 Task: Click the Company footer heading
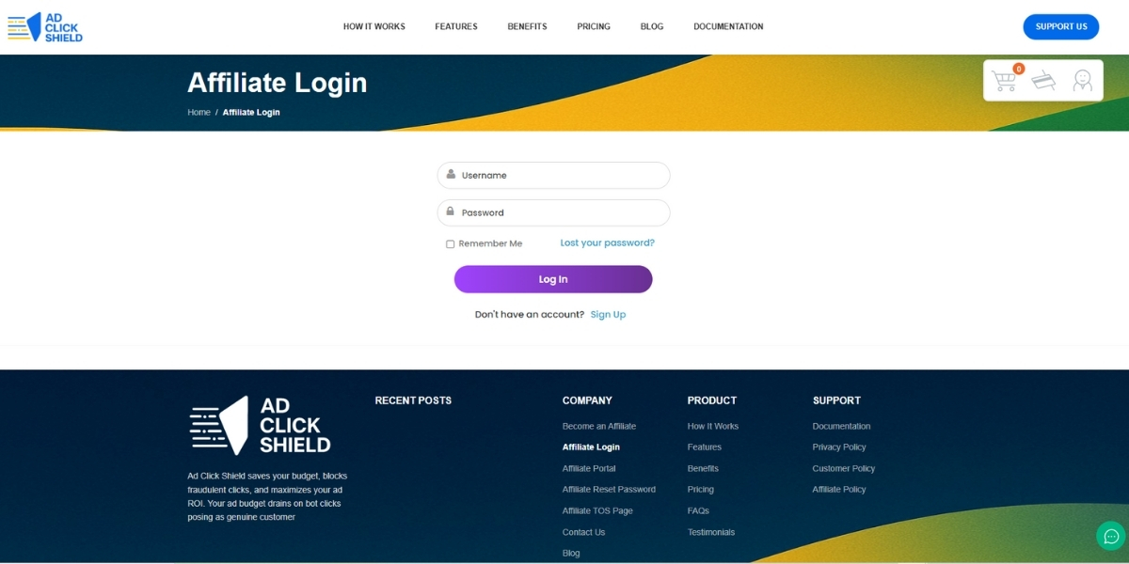(x=587, y=400)
